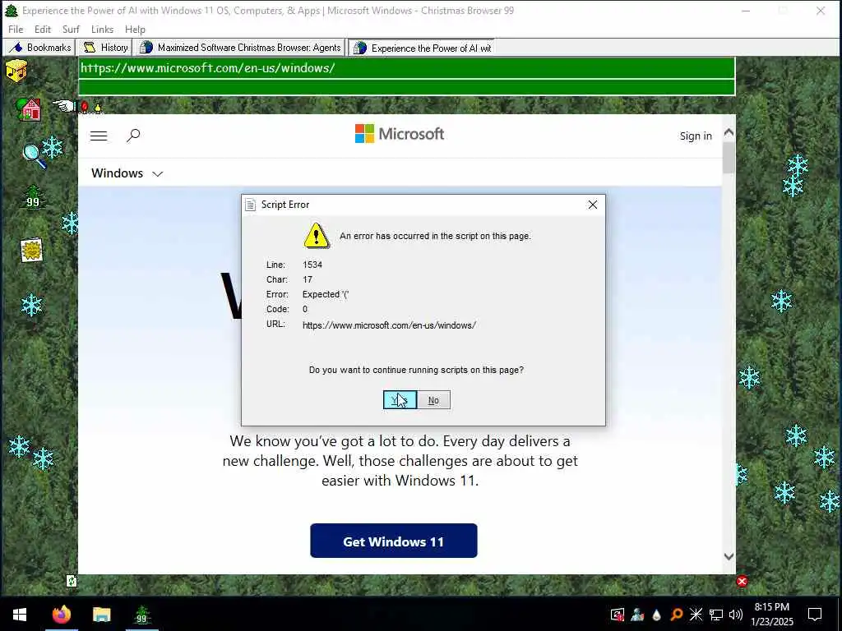Click the second green input bar below URL

coord(406,87)
